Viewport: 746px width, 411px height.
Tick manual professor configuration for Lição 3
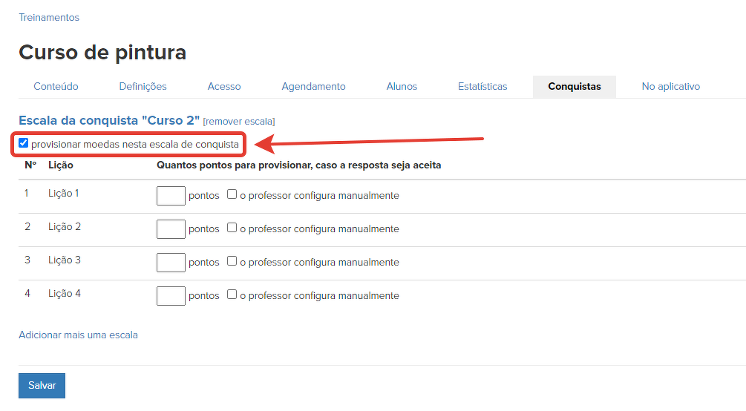[232, 261]
